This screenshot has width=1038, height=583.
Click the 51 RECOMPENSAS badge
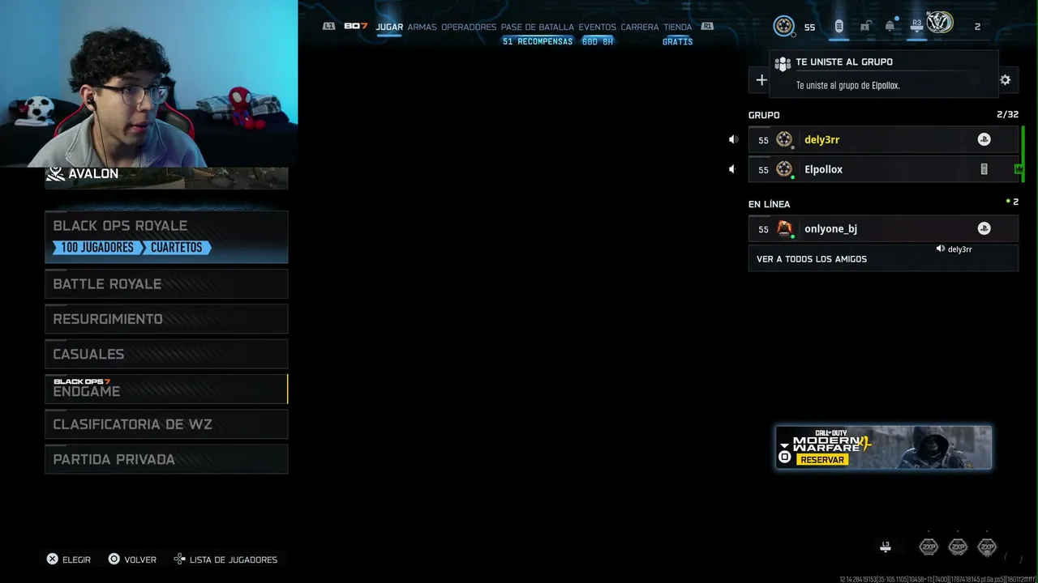(538, 41)
